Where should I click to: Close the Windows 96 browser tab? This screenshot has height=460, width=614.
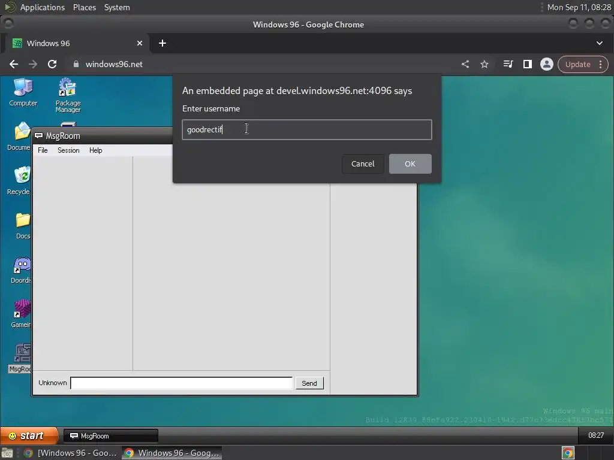(140, 43)
